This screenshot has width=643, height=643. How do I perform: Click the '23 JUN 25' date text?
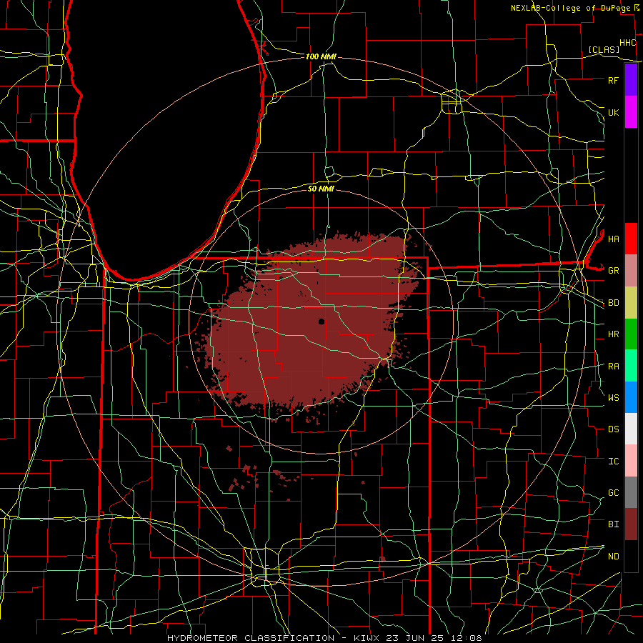[x=415, y=638]
